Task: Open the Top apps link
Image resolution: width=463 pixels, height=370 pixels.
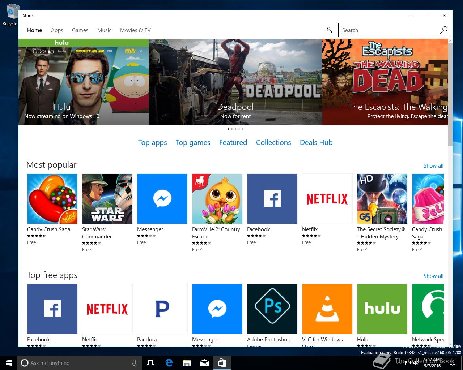Action: tap(153, 142)
